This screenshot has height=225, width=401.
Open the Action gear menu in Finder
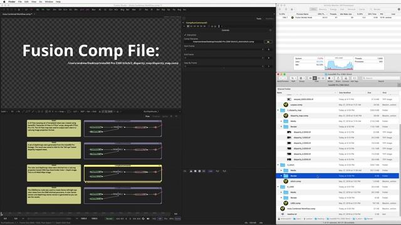coord(330,78)
